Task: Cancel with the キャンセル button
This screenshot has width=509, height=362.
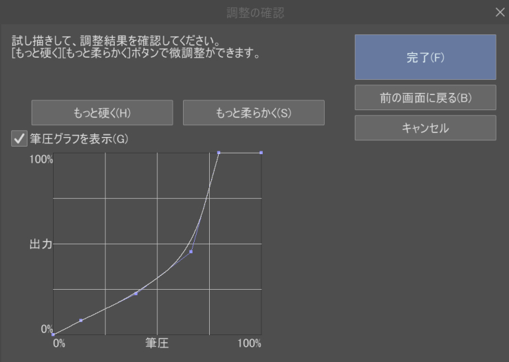Action: tap(425, 127)
